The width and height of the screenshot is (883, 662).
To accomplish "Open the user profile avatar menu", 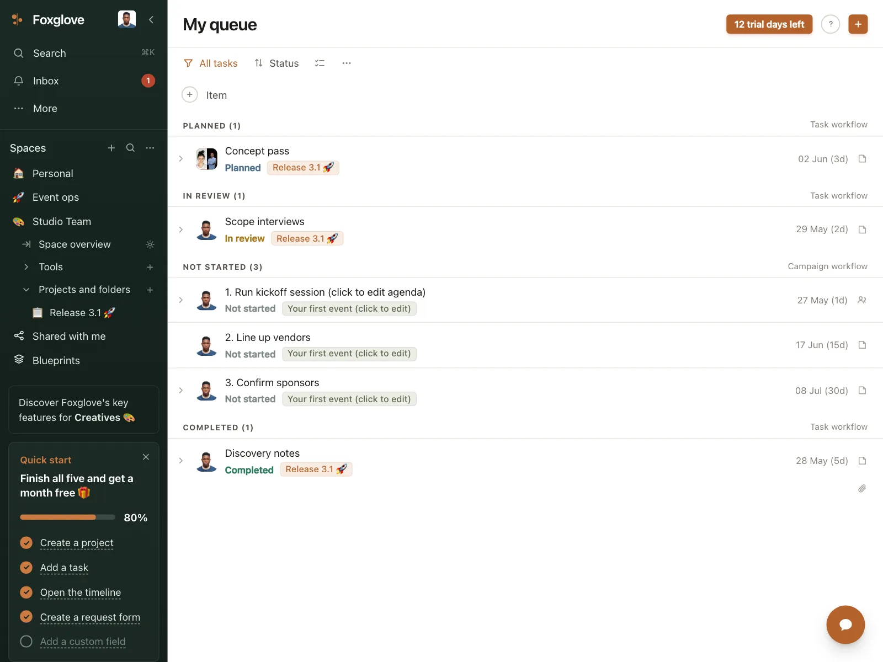I will 127,19.
